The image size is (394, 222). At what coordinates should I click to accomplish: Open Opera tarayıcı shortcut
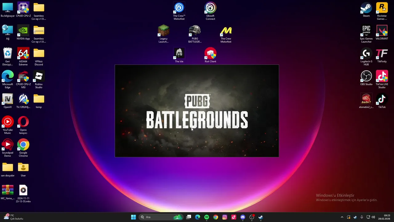tap(23, 125)
